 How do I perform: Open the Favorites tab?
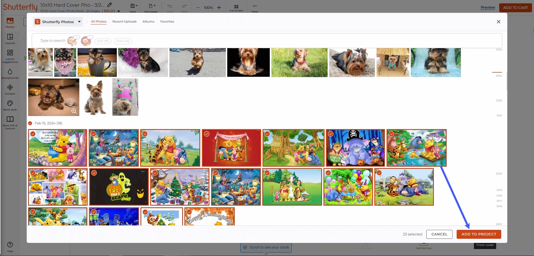click(x=167, y=21)
